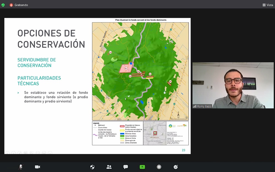Open the Security shield options
The height and width of the screenshot is (172, 275).
pyautogui.click(x=92, y=167)
